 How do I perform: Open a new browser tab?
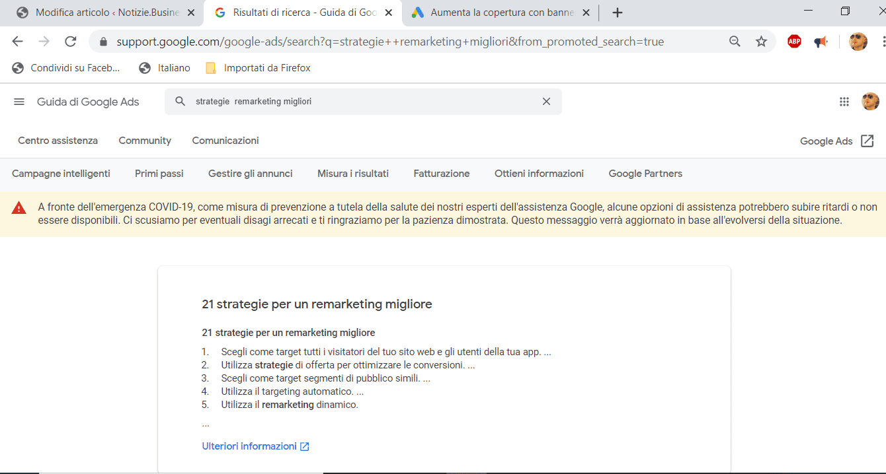617,13
